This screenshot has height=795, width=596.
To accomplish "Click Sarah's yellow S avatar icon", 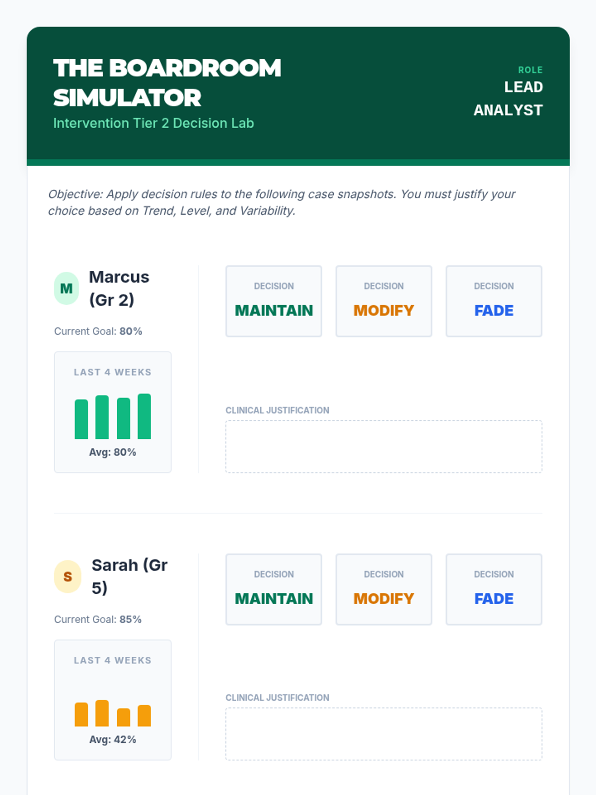I will [x=68, y=576].
